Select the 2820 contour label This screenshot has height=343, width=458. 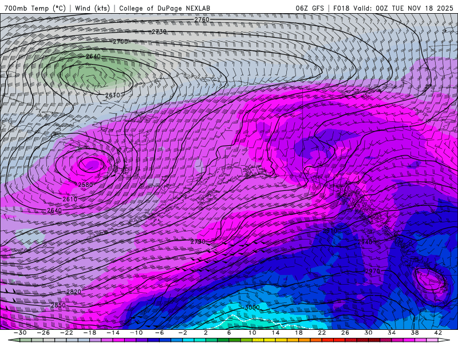[74, 292]
